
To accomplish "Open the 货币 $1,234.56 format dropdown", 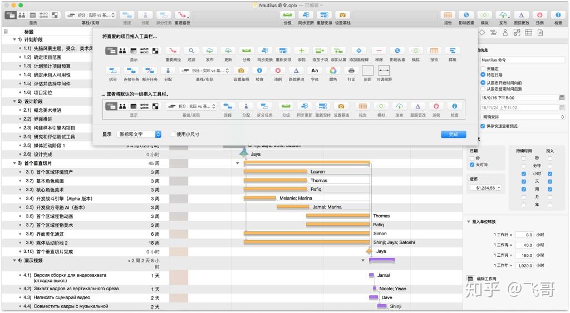I will [x=486, y=188].
